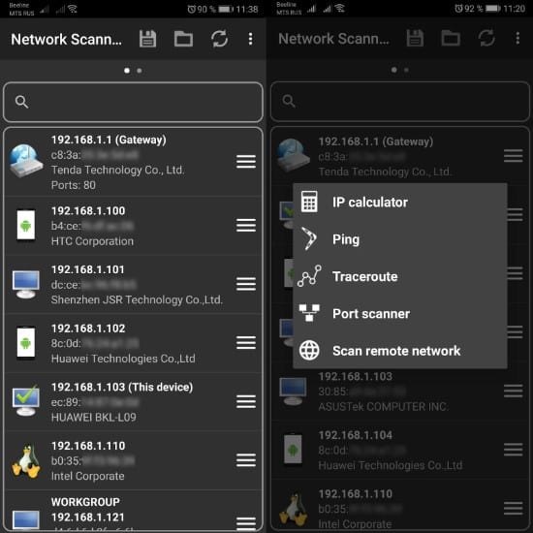Image resolution: width=533 pixels, height=533 pixels.
Task: Select Shenzhen JSR Technology Co.,Ltd. text
Action: 137,299
